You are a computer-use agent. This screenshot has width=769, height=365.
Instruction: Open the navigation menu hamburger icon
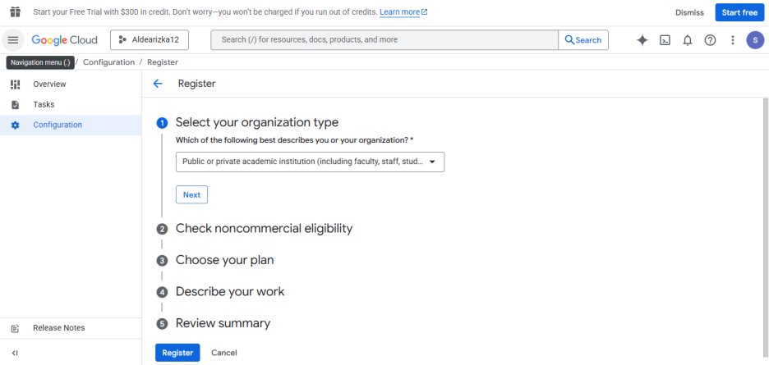pyautogui.click(x=13, y=40)
